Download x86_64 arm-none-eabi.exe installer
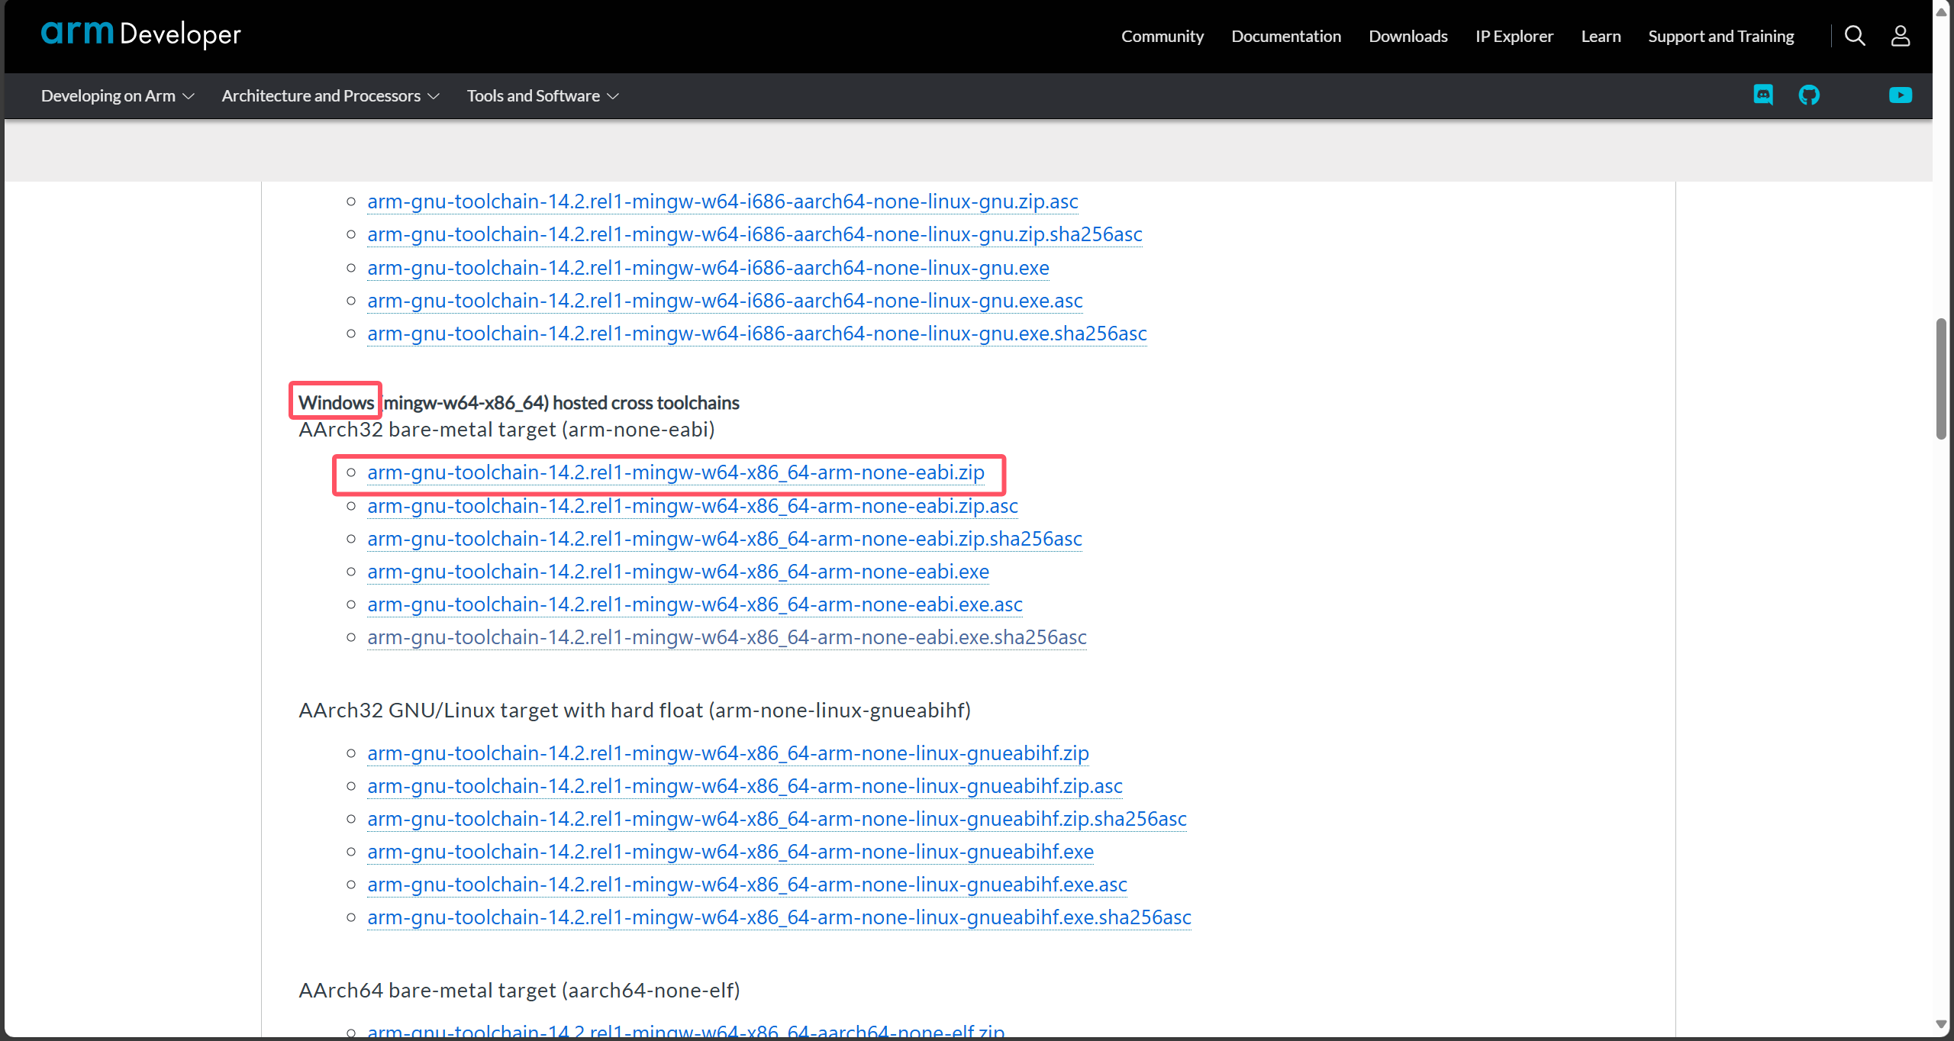Image resolution: width=1954 pixels, height=1041 pixels. [679, 572]
